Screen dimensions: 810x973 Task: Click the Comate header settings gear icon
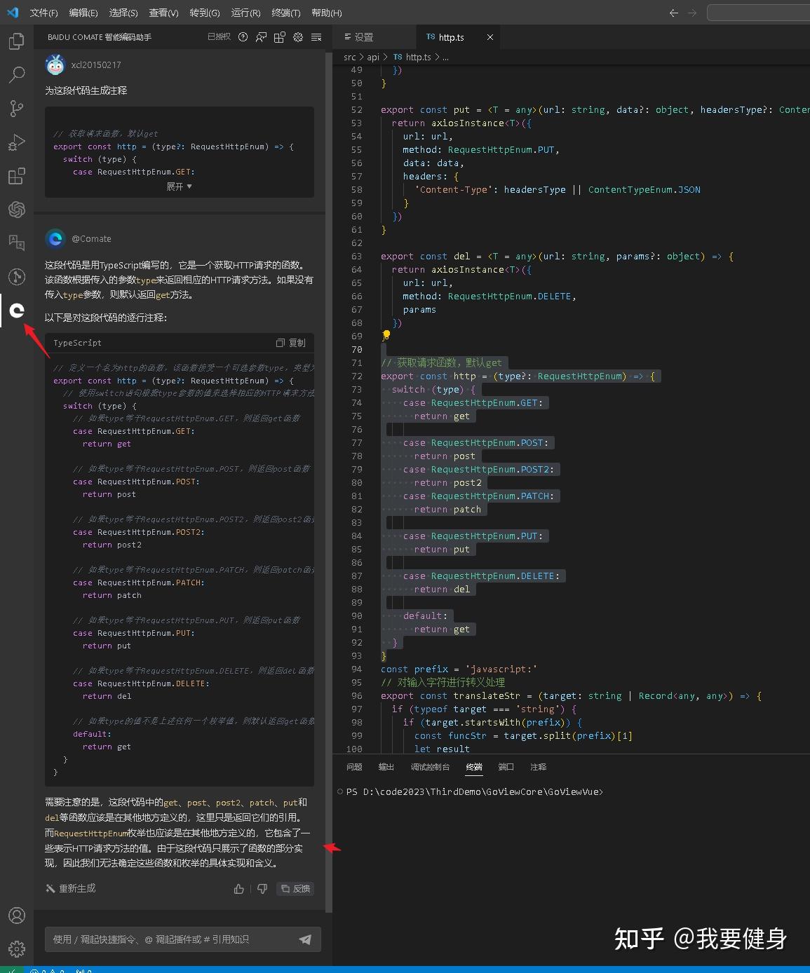pyautogui.click(x=298, y=37)
